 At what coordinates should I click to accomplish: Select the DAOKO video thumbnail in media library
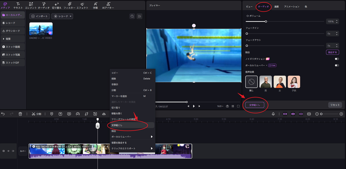click(41, 29)
